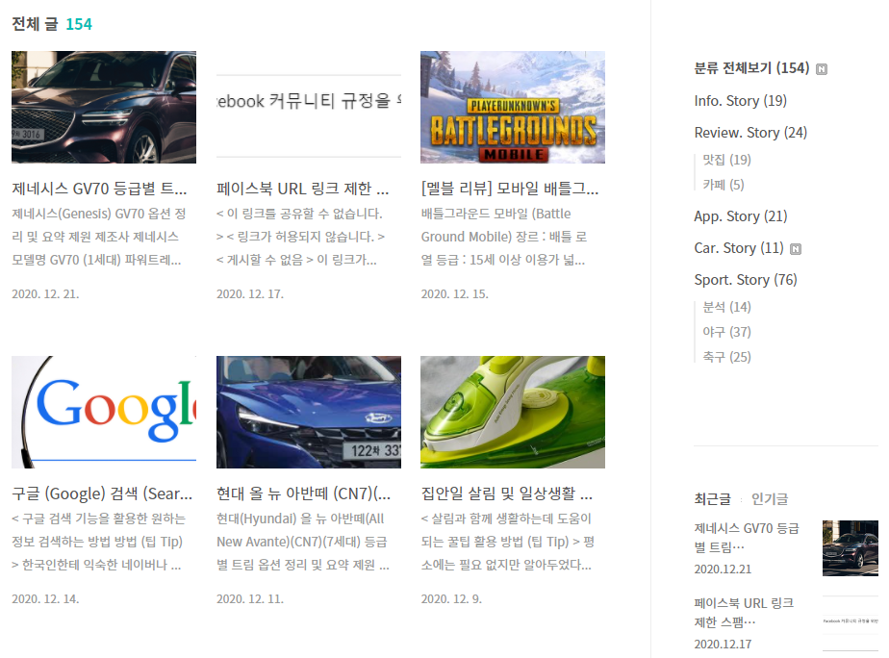Click the new-post badge beside Car. Story (11)
889x658 pixels.
point(796,249)
